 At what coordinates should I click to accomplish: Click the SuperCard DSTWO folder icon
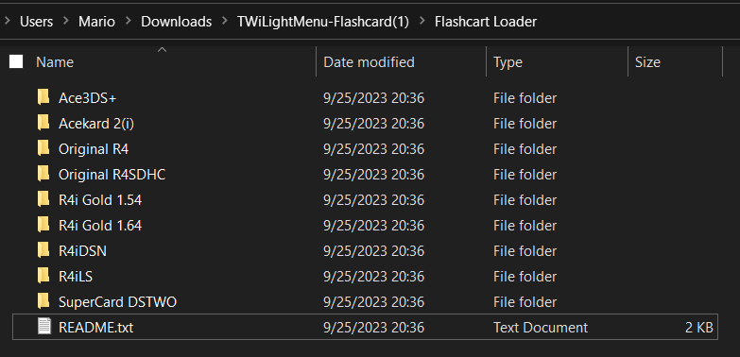pyautogui.click(x=43, y=301)
